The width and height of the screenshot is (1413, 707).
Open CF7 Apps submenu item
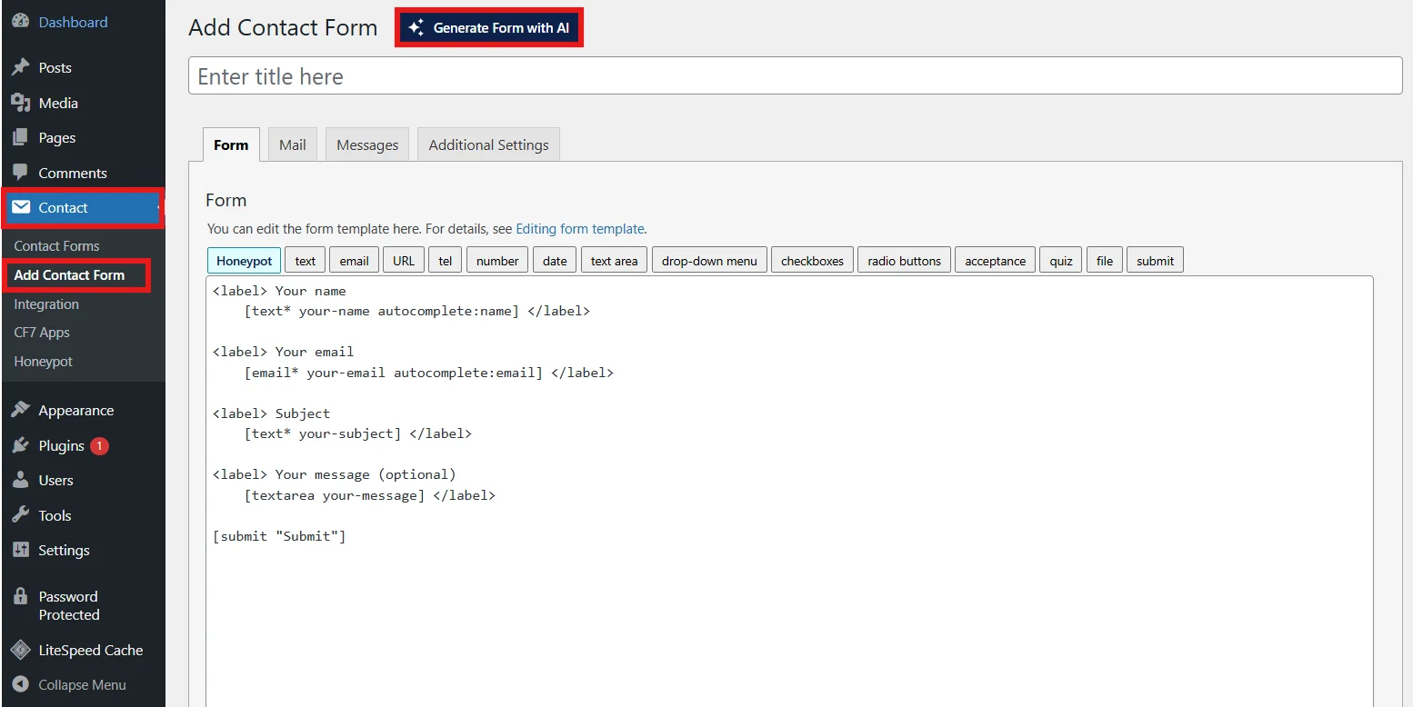42,332
